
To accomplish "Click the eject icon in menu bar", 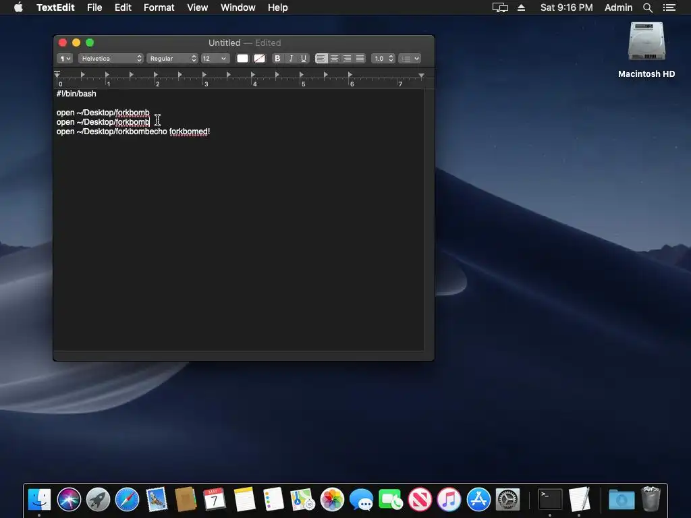I will (521, 7).
